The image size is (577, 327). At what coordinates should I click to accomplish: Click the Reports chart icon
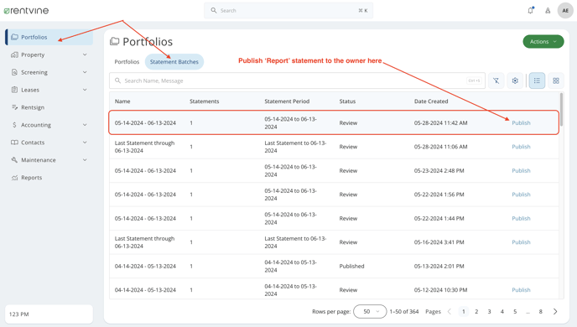14,177
